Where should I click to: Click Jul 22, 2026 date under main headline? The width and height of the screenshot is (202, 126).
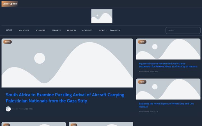(28, 109)
